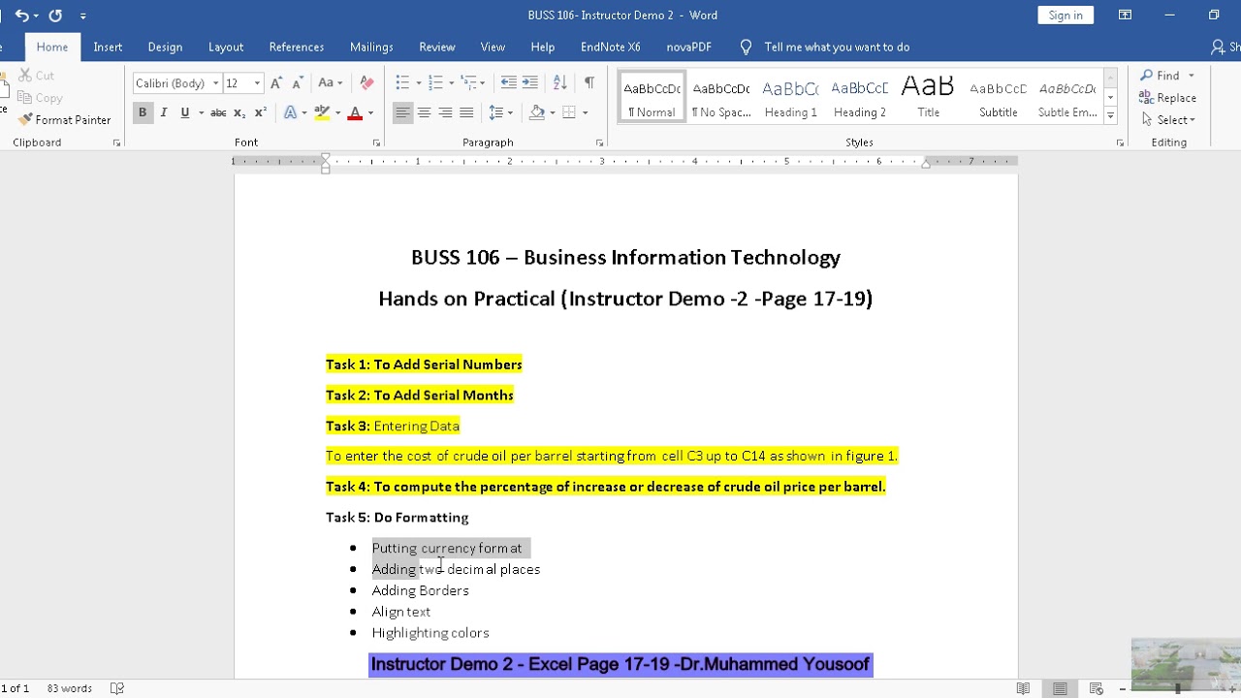
Task: Center align the paragraph
Action: click(x=424, y=112)
